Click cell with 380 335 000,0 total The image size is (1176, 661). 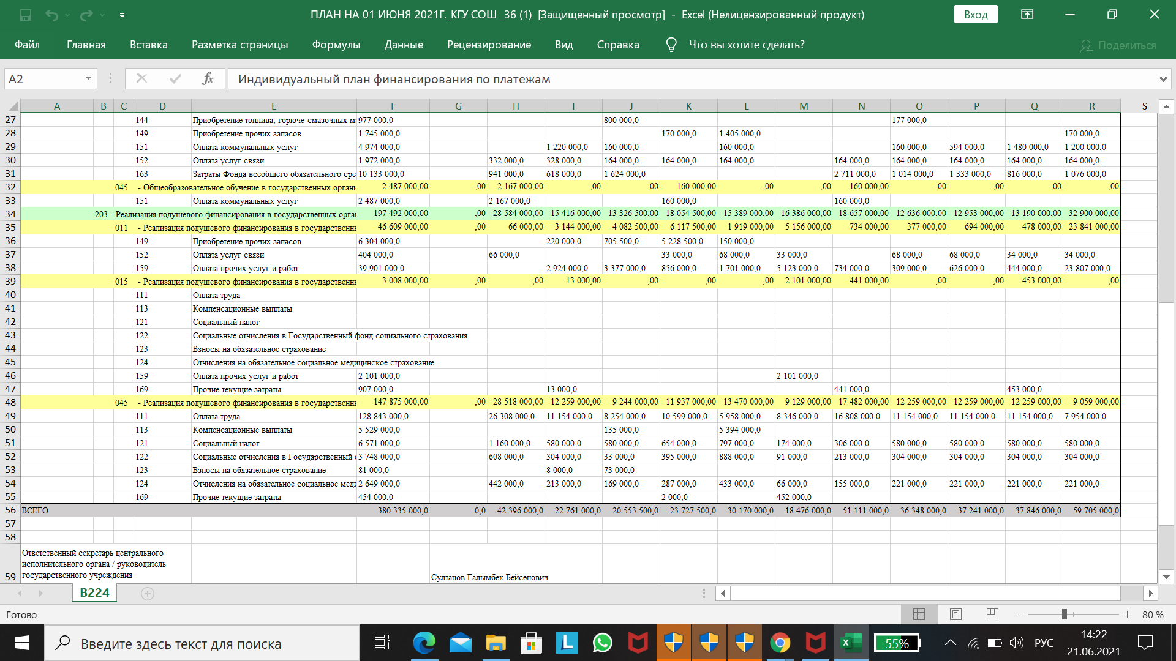tap(393, 510)
